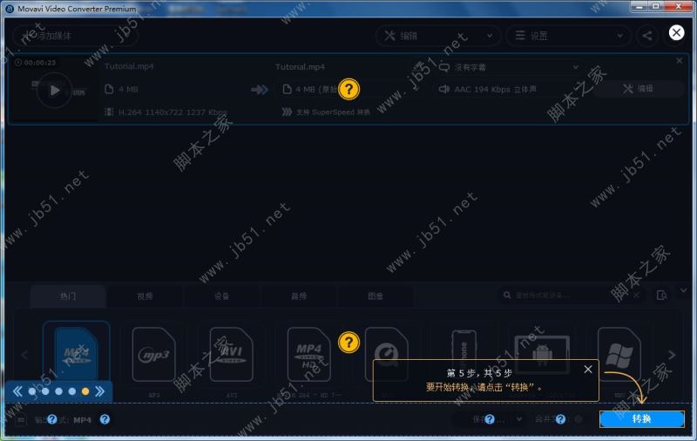Click the source file name Tutorial.mp4
The image size is (697, 441).
[x=129, y=66]
